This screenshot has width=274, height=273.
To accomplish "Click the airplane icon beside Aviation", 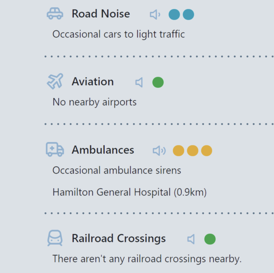I will (x=55, y=81).
